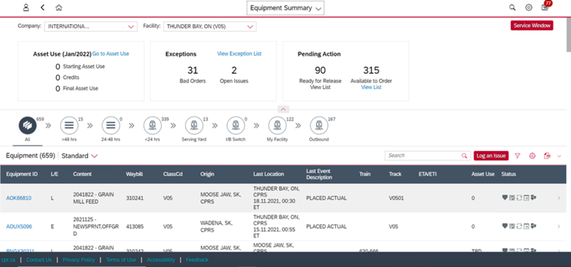Open the top bar search magnifier
Image resolution: width=571 pixels, height=267 pixels.
[512, 8]
